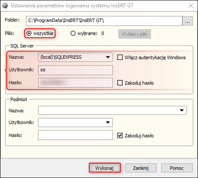198x178 pixels.
Task: Click the SQL Server Użytkownik field containing sa
Action: tap(75, 70)
